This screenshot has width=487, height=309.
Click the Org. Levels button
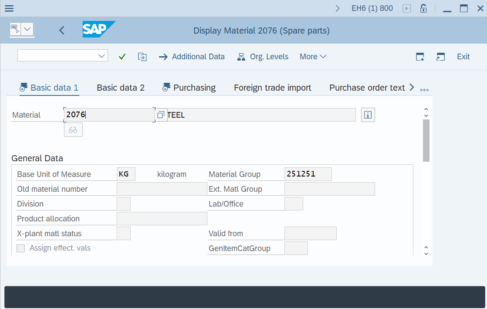pos(263,57)
